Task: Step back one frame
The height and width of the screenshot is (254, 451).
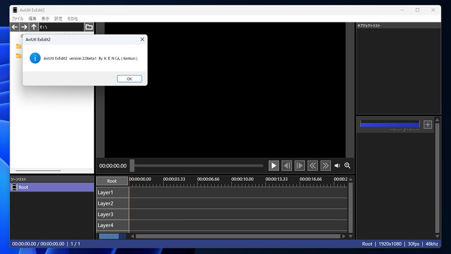Action: point(286,166)
